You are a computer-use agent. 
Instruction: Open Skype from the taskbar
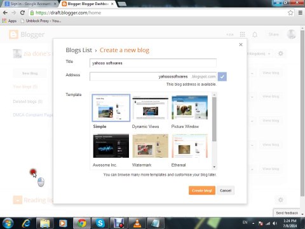point(100,223)
